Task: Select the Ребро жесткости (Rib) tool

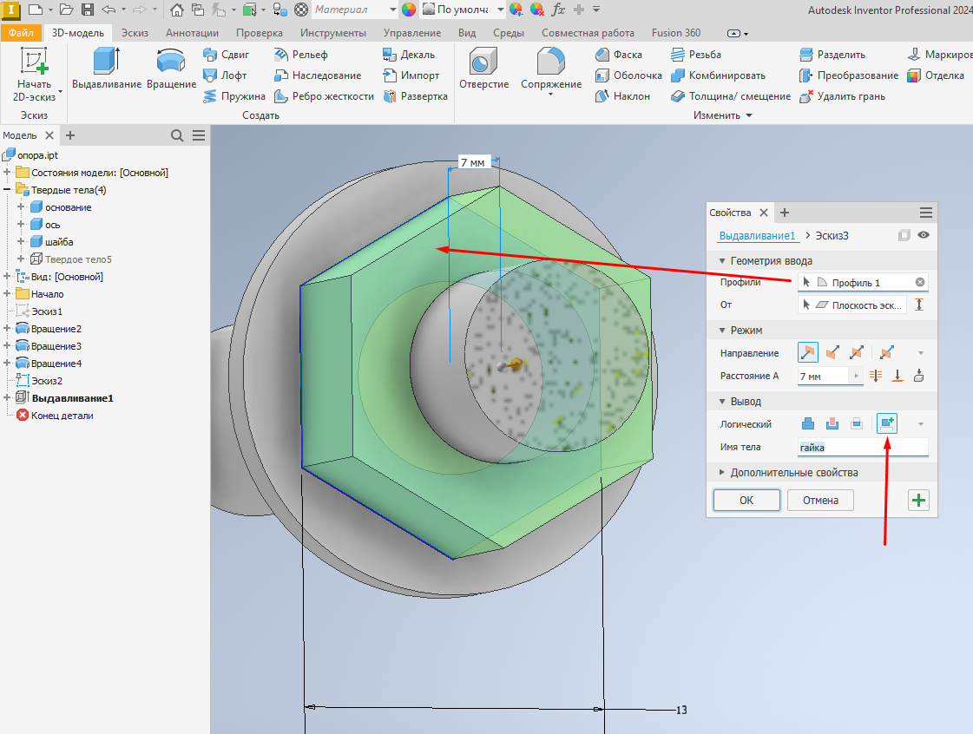Action: pyautogui.click(x=324, y=97)
